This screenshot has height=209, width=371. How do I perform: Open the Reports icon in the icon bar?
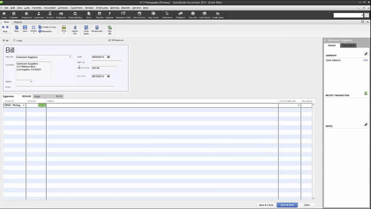[x=99, y=15]
